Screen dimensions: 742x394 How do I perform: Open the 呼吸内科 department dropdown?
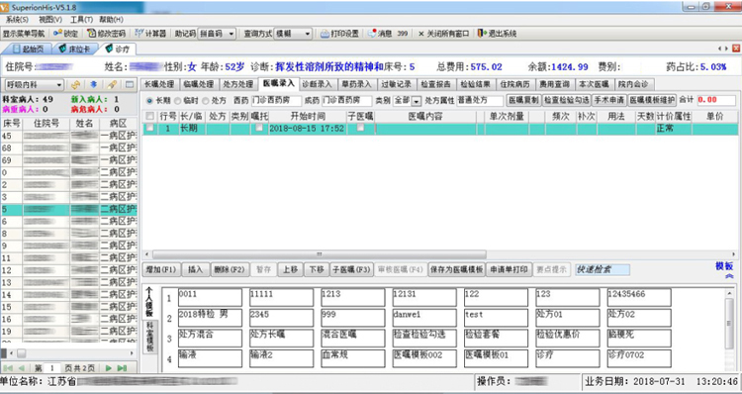(x=59, y=85)
